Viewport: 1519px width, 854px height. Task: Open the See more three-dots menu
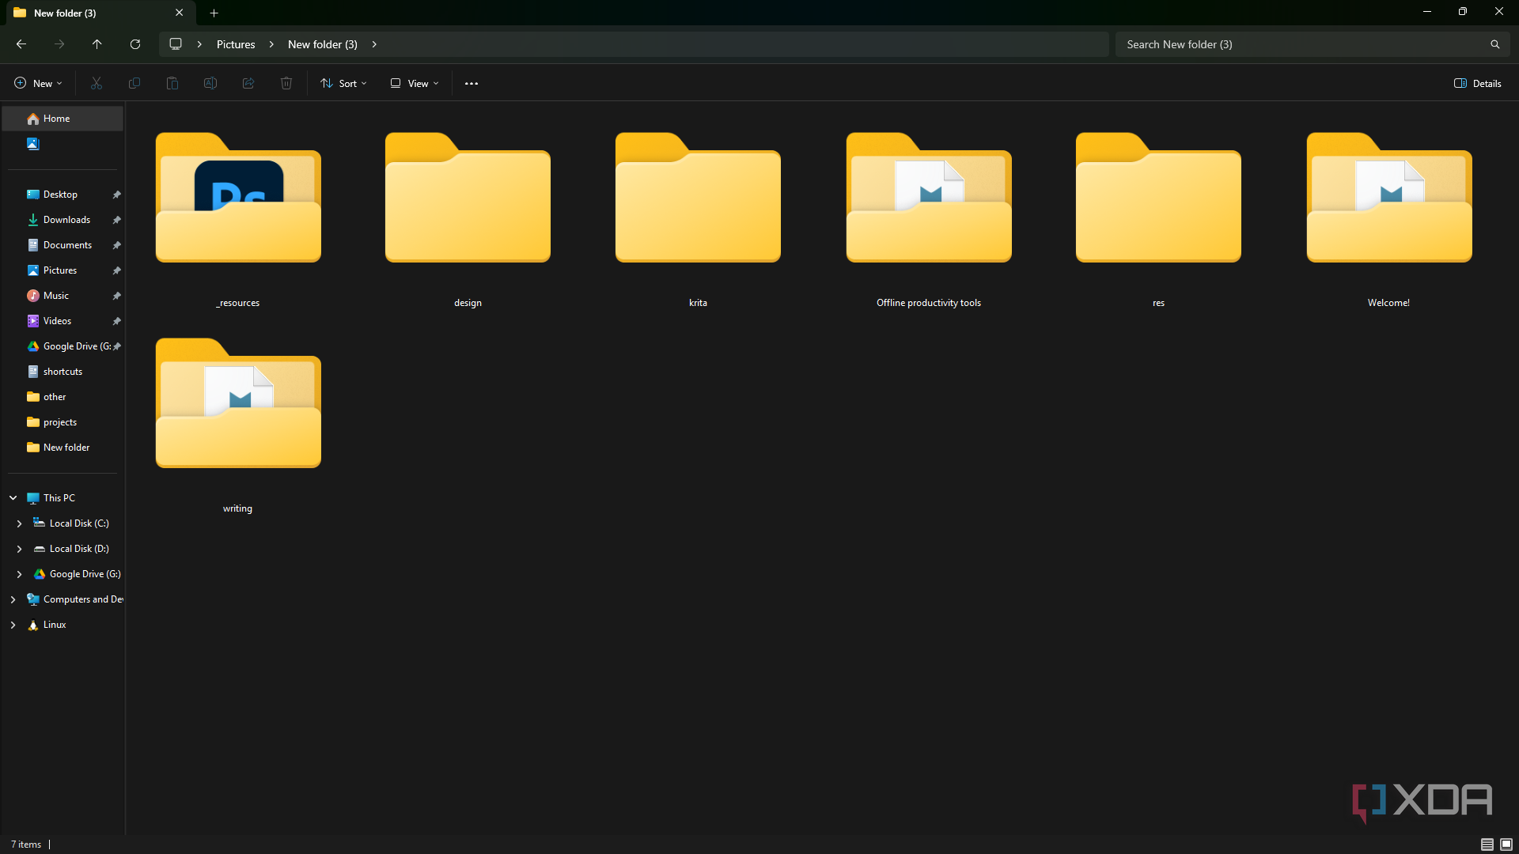(x=472, y=83)
